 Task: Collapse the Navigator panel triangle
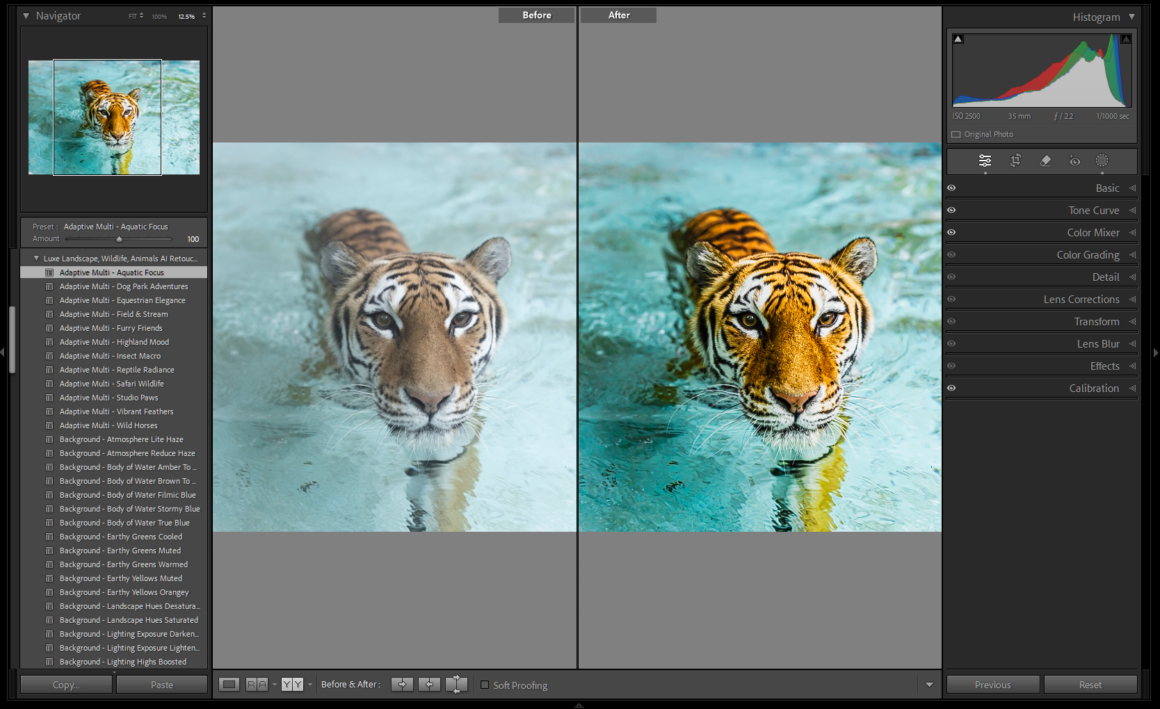click(26, 16)
